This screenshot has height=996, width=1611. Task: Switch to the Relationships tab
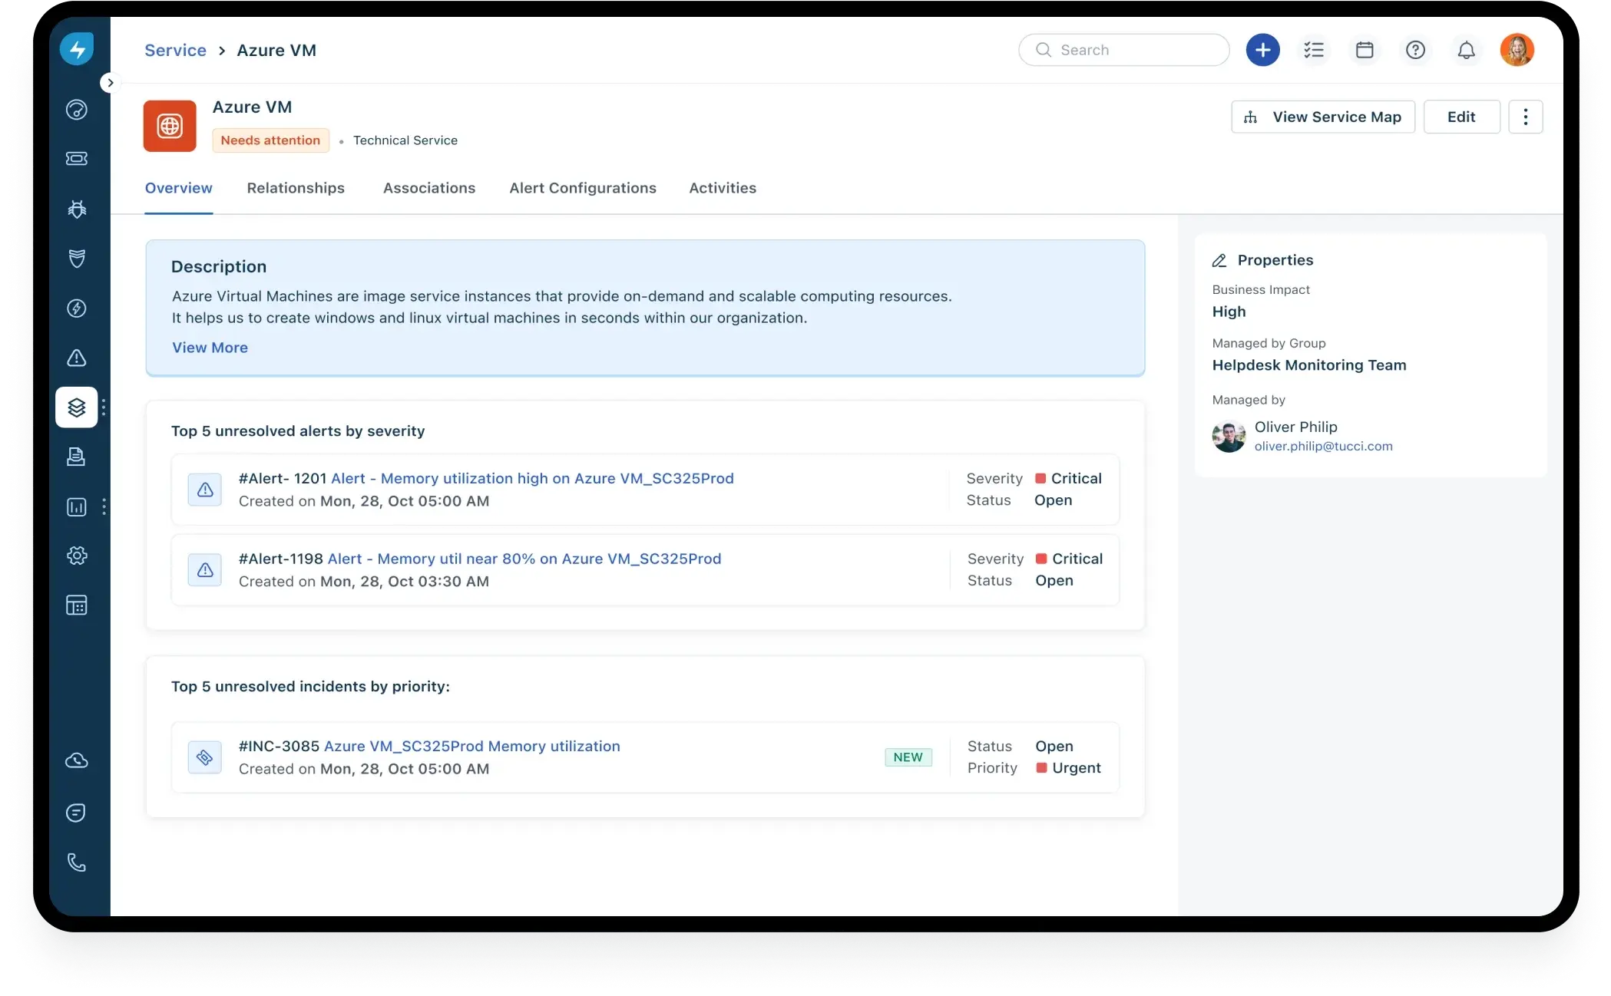click(295, 187)
